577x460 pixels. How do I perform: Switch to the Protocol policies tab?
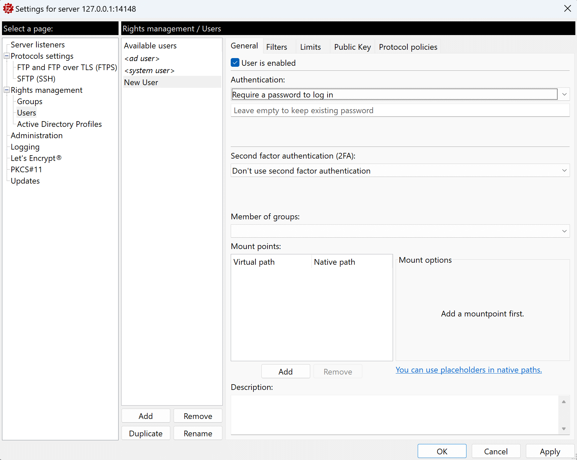tap(408, 47)
